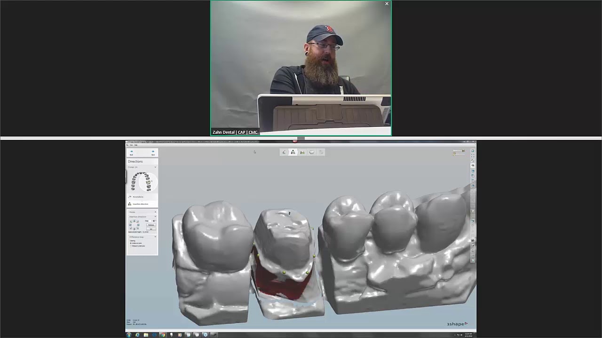Click the highlighted fourth icon in right toolbar

473,166
